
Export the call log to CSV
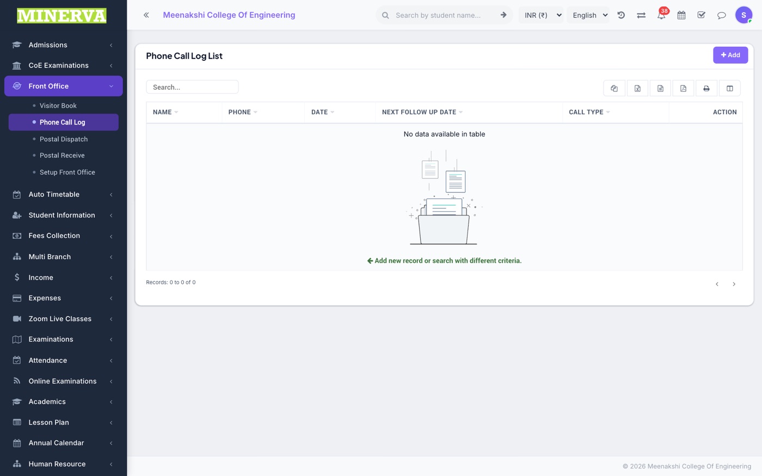pos(660,88)
